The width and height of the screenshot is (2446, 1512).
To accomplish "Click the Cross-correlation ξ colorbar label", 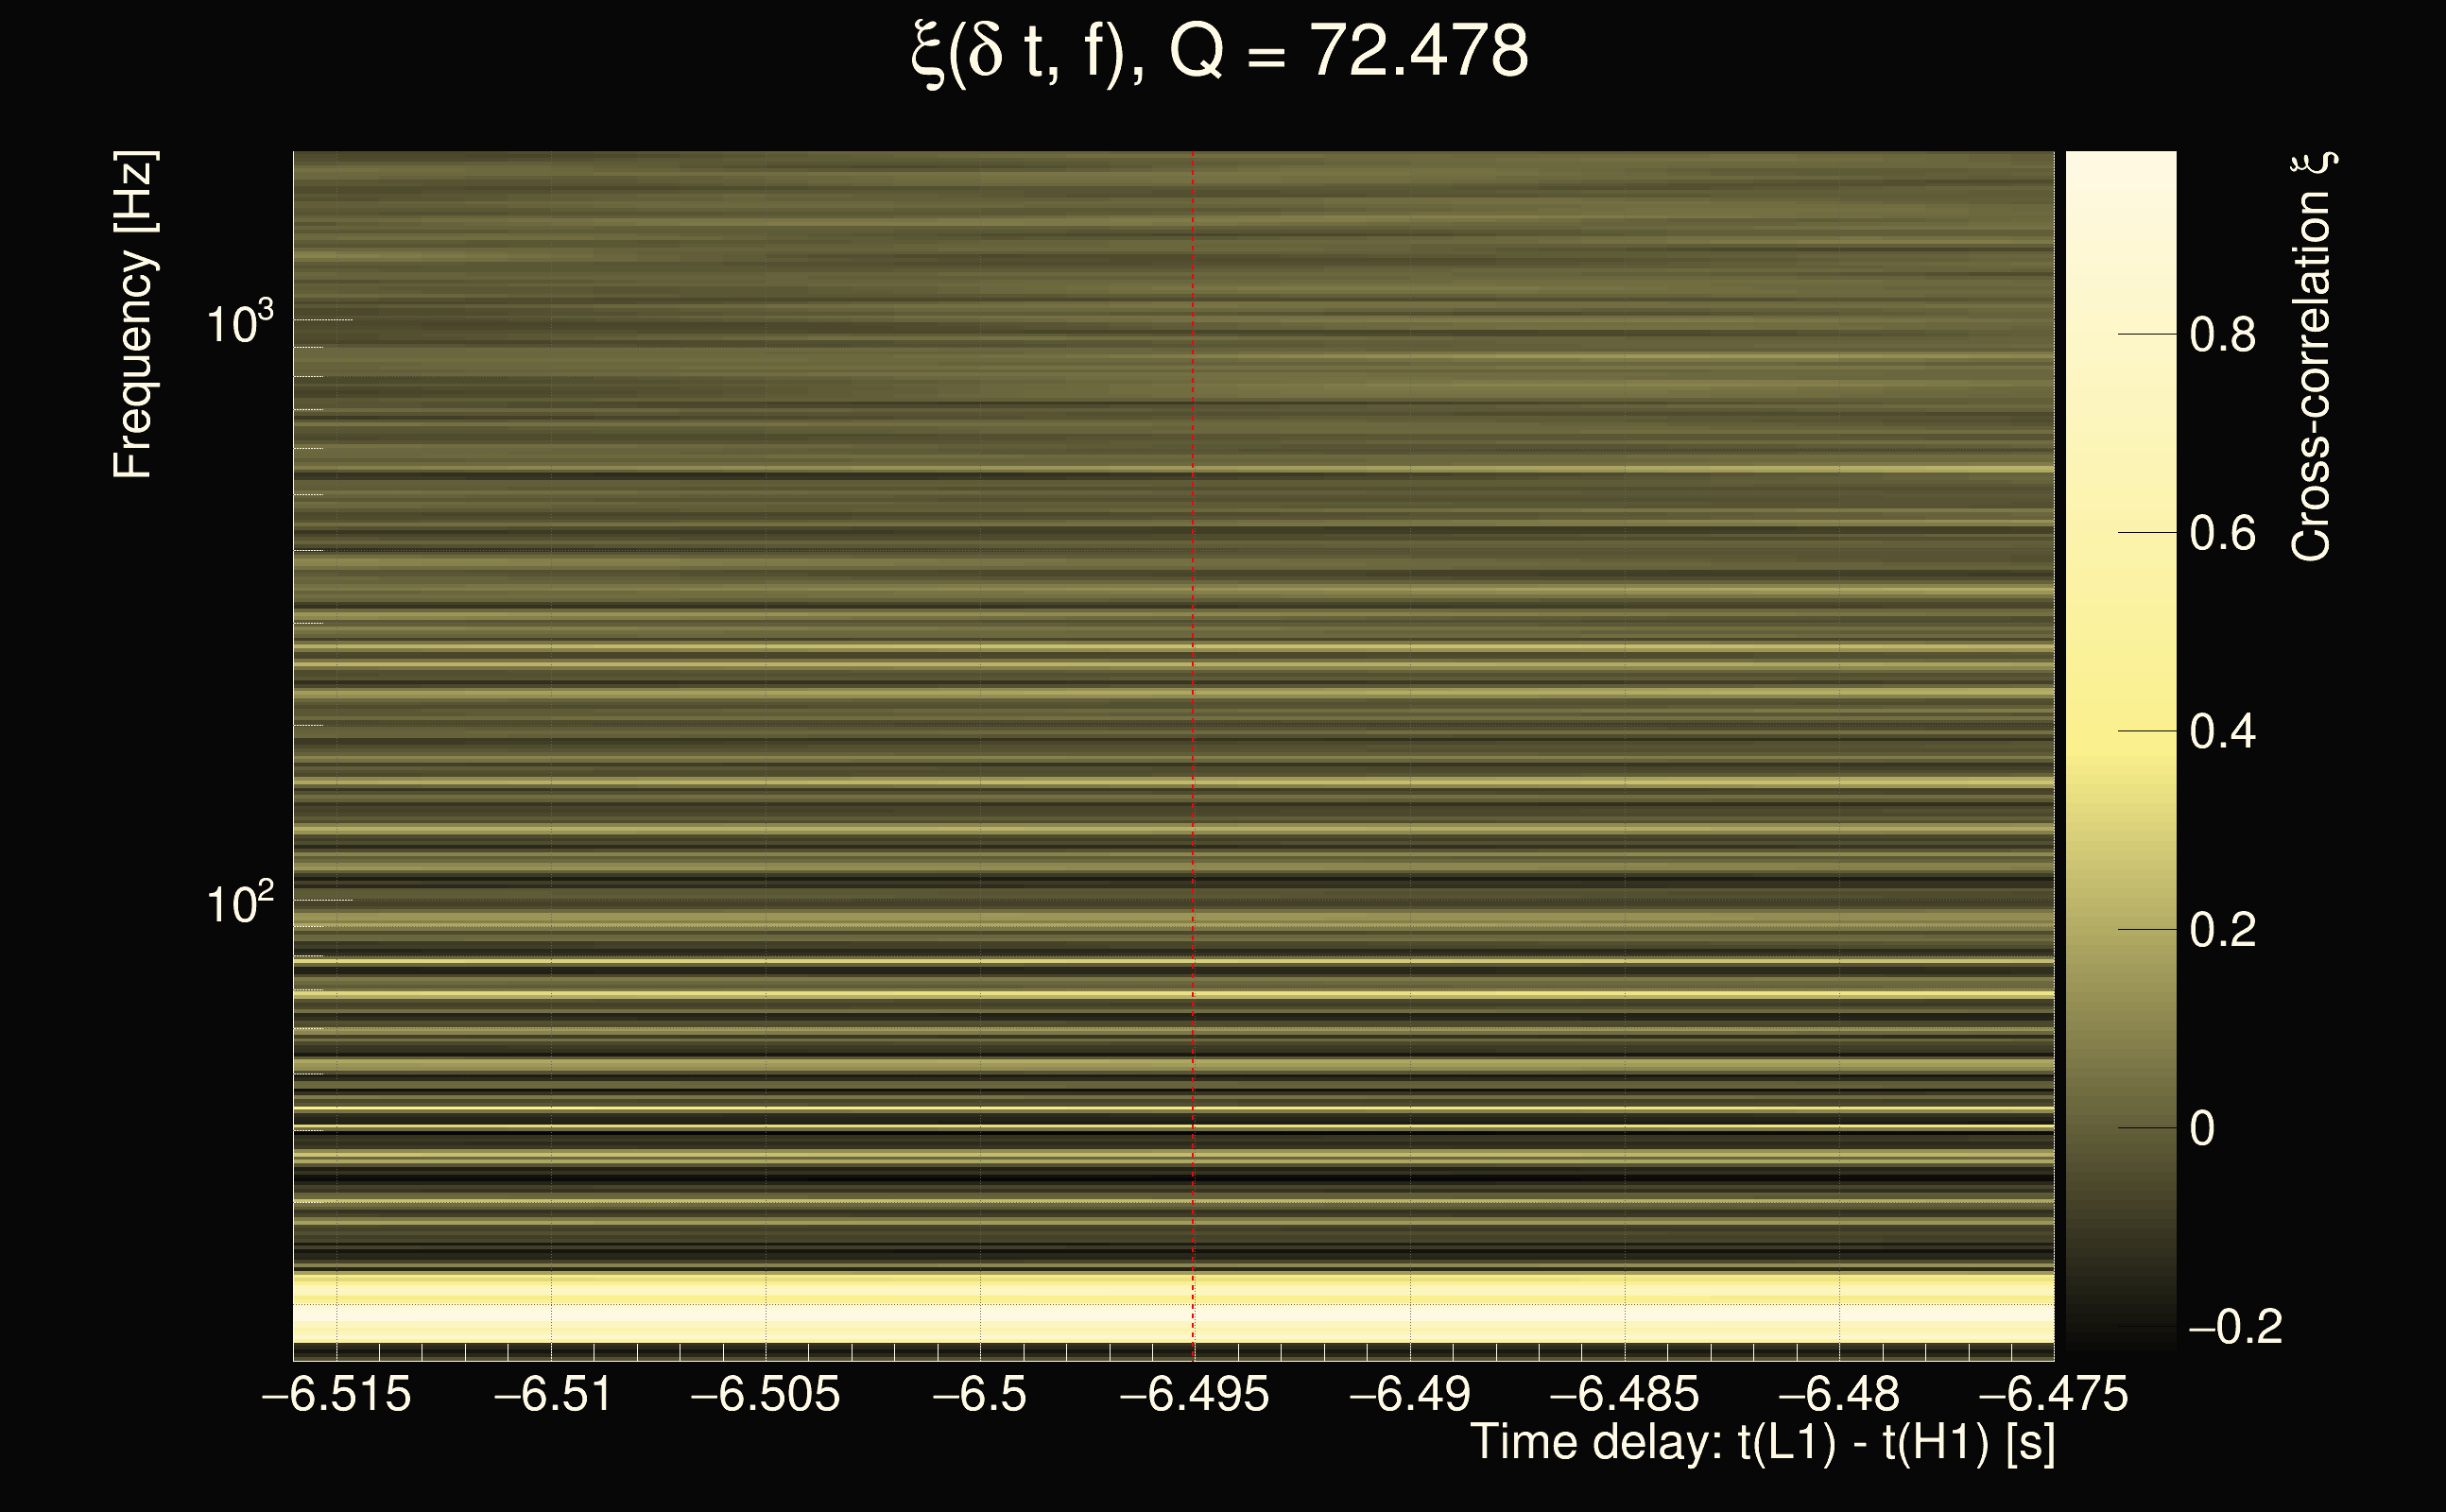I will pos(2312,357).
